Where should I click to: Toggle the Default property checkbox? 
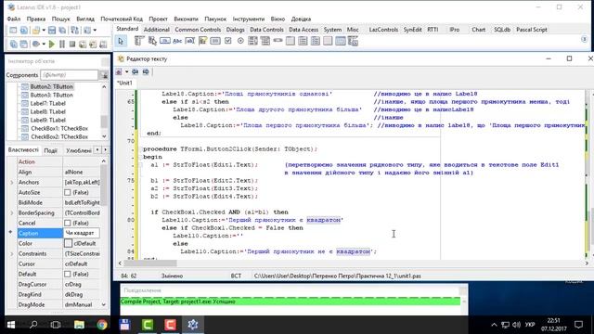[x=68, y=274]
